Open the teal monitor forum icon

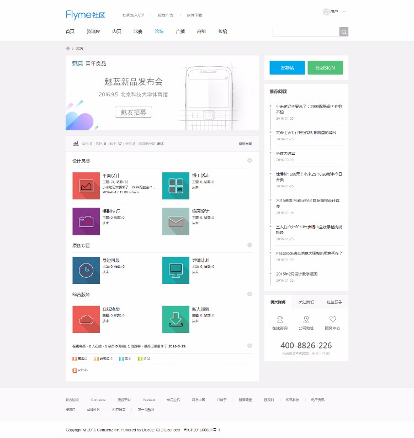[x=176, y=271]
